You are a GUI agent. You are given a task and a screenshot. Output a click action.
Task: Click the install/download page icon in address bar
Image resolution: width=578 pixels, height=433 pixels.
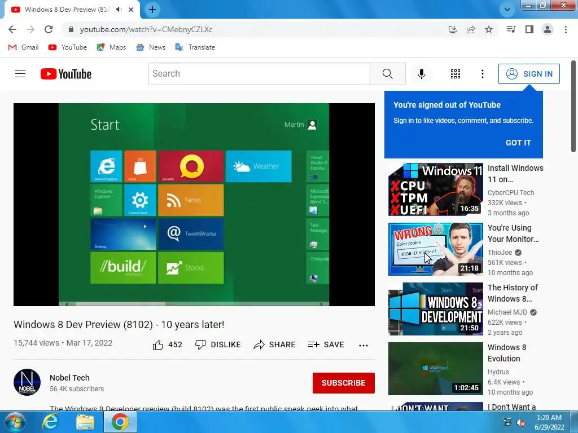[x=452, y=29]
